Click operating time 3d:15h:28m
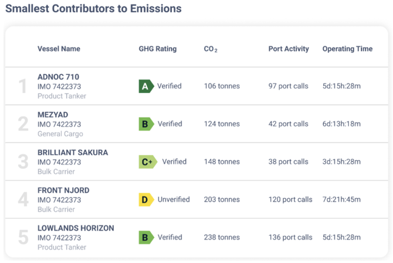The image size is (393, 263). pos(341,162)
